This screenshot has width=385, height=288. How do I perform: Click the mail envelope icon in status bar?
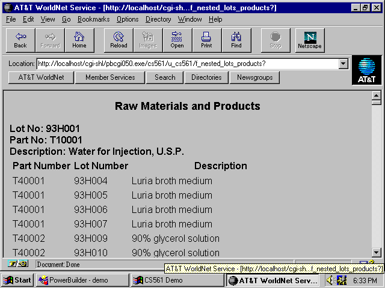(x=366, y=263)
